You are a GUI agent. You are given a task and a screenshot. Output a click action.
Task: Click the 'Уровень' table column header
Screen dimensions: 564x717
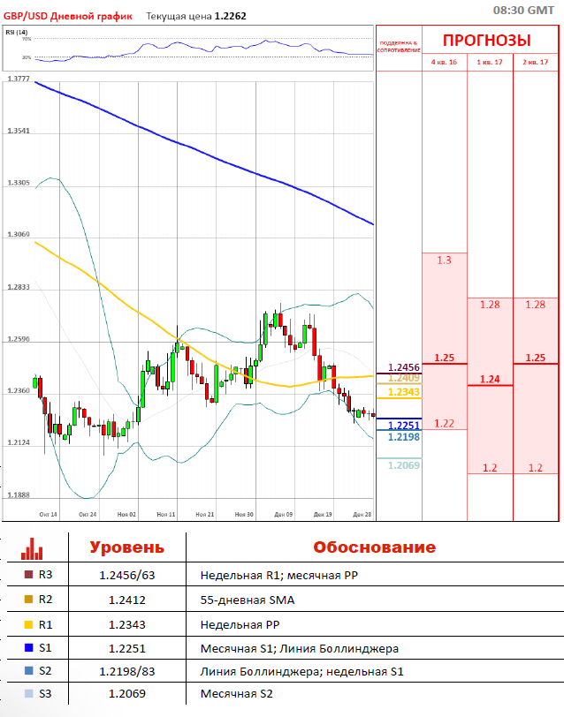coord(126,547)
